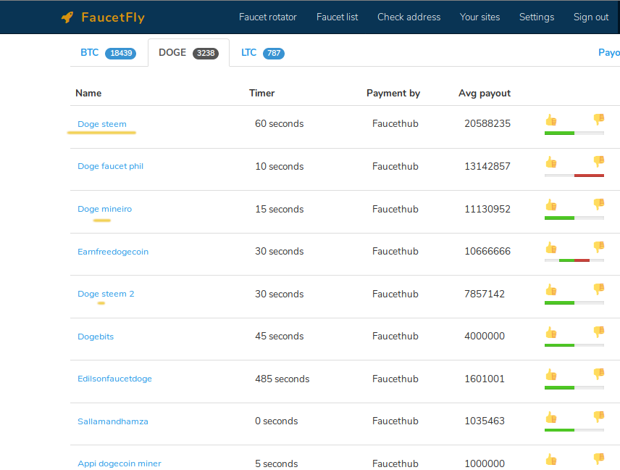620x470 pixels.
Task: Open Sallamandhamza faucet link
Action: point(113,421)
